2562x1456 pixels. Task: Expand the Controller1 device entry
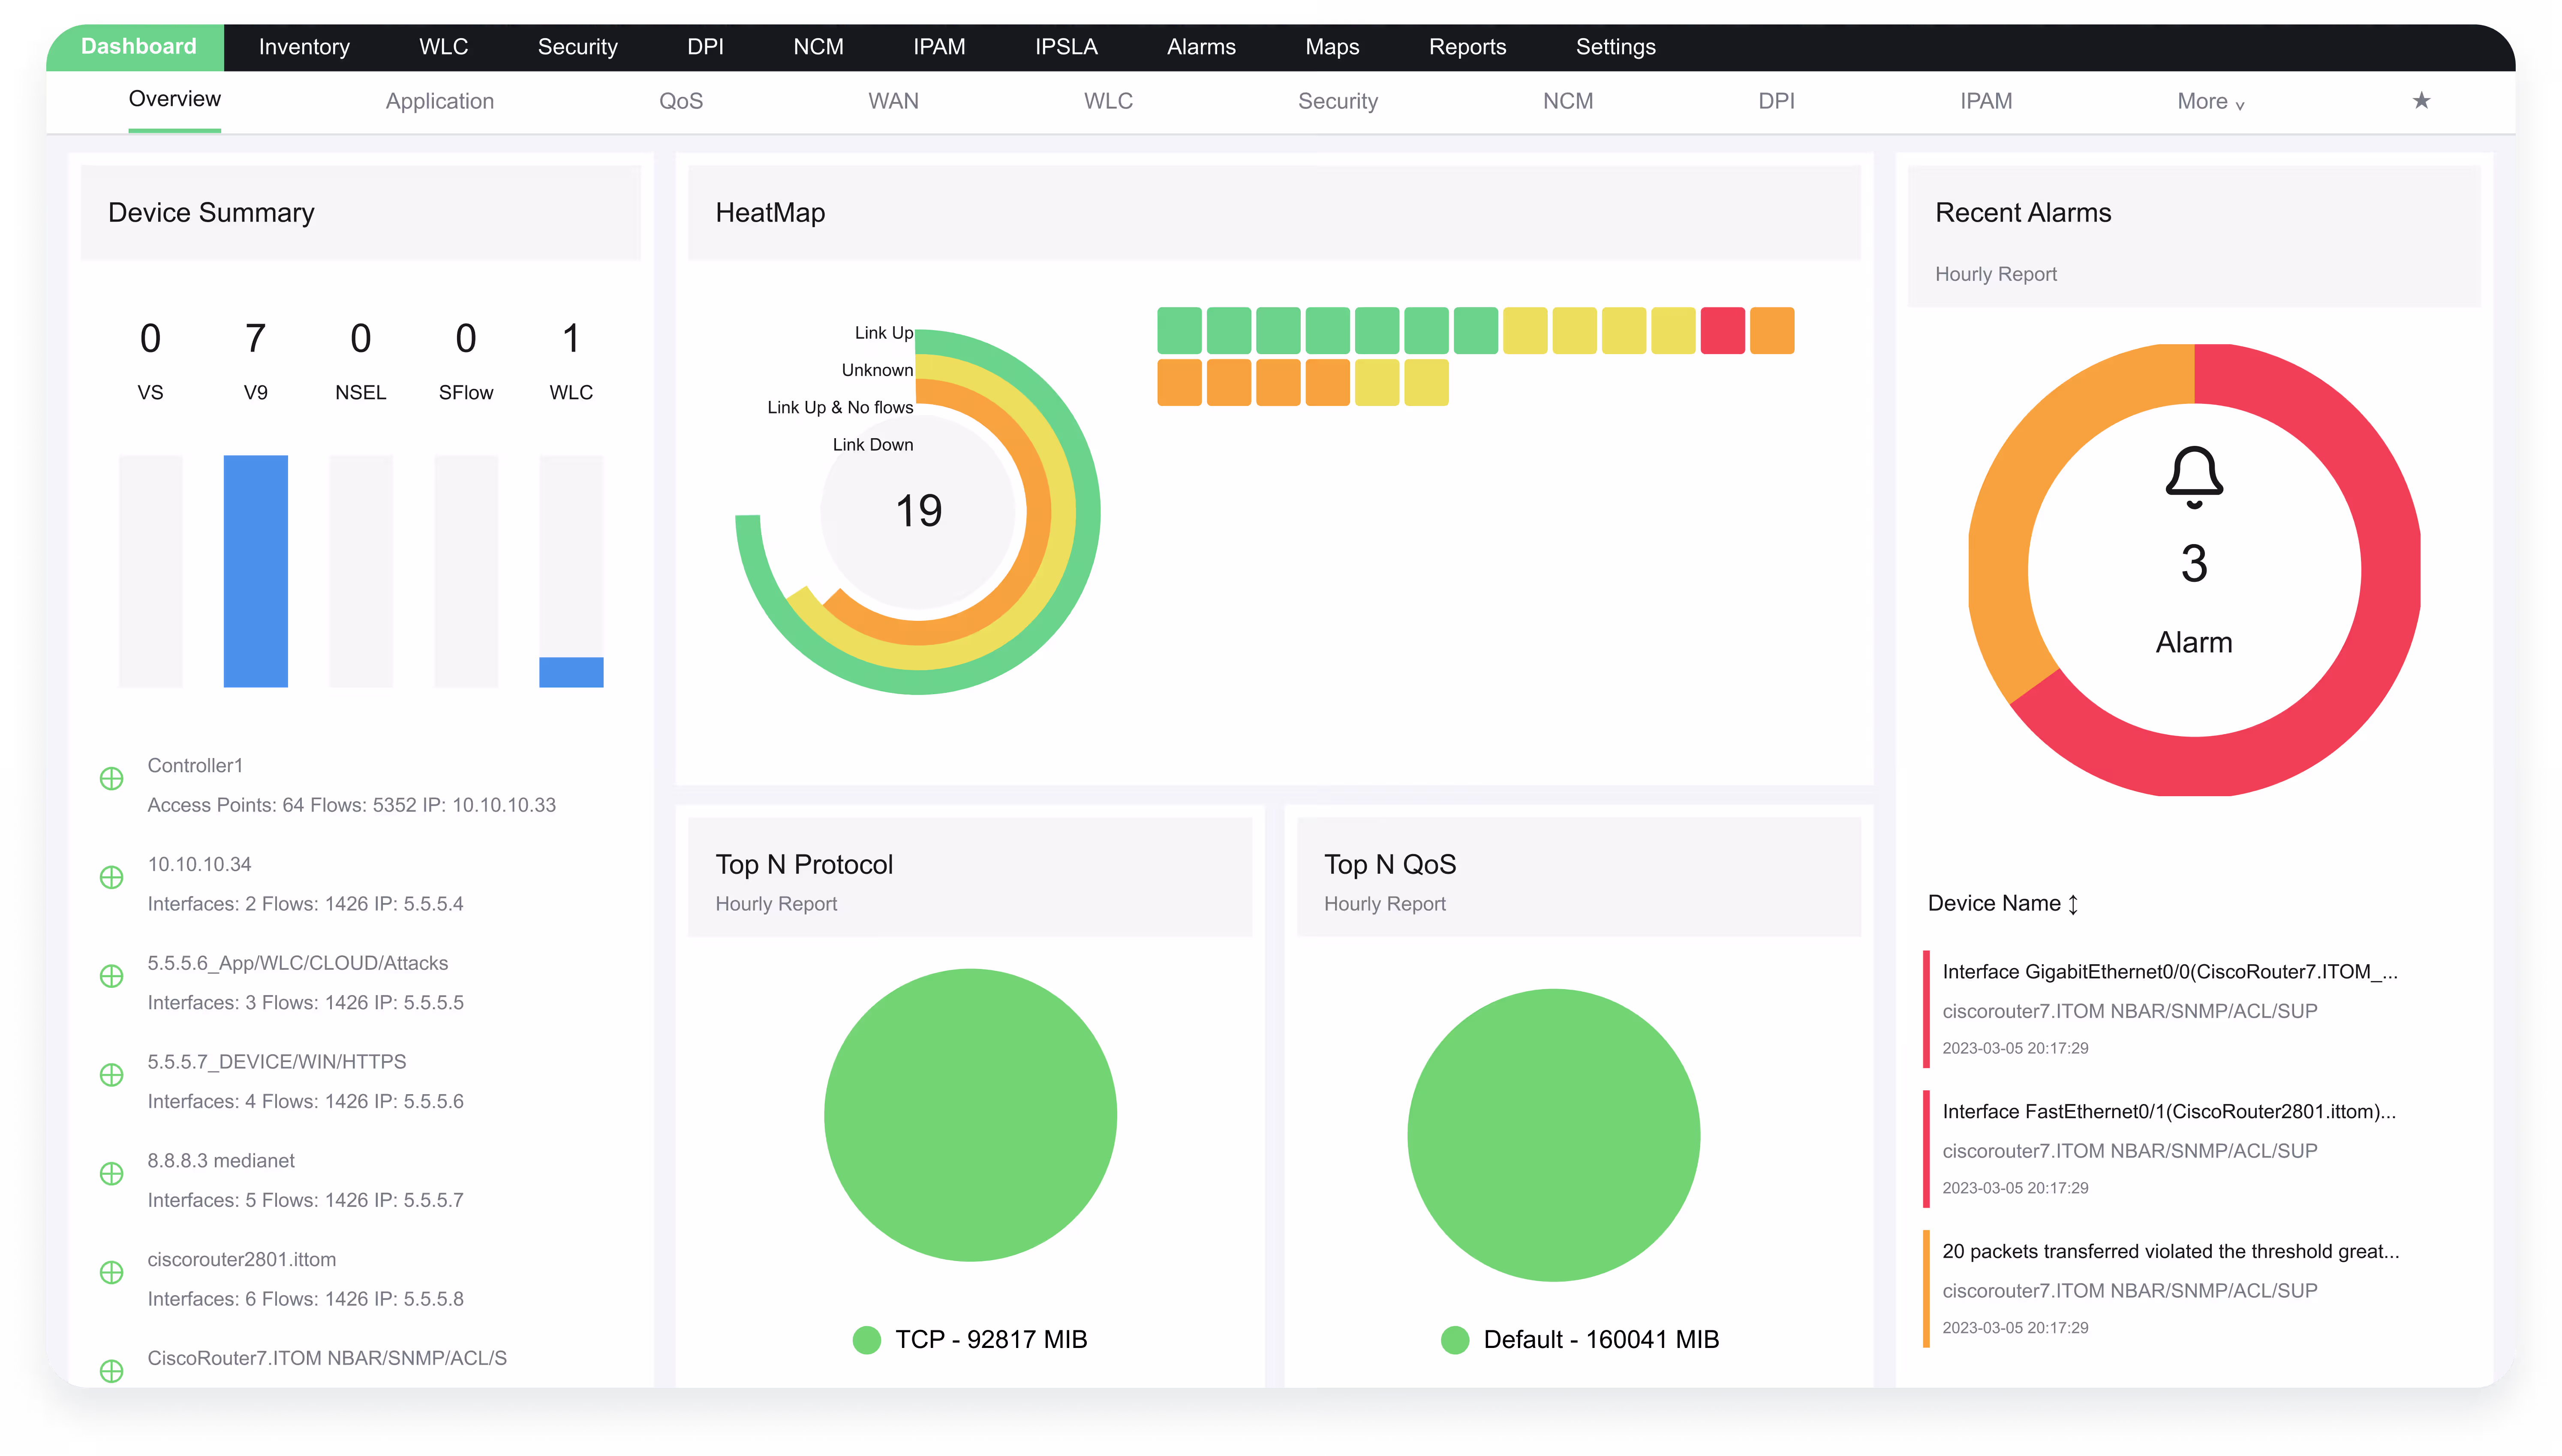click(x=111, y=778)
